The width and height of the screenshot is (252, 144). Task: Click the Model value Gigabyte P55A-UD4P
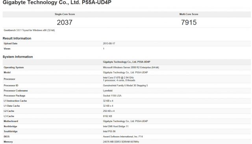[x=125, y=73]
